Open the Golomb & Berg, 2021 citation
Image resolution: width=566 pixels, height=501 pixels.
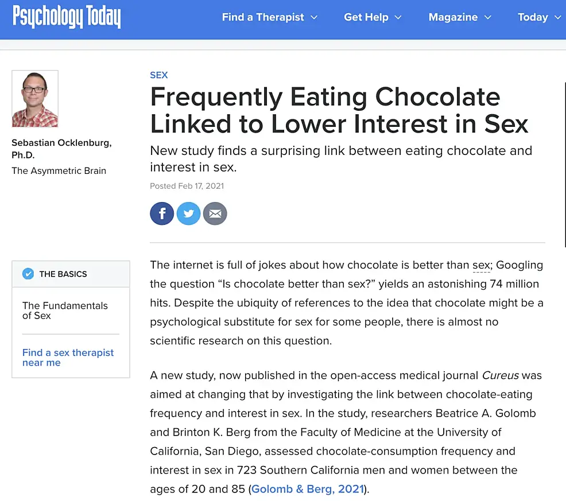308,489
